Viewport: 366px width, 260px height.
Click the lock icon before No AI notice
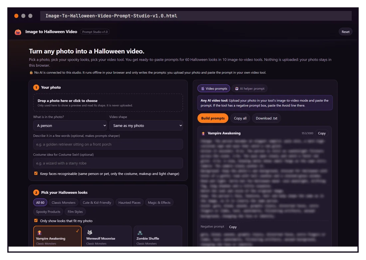click(31, 73)
